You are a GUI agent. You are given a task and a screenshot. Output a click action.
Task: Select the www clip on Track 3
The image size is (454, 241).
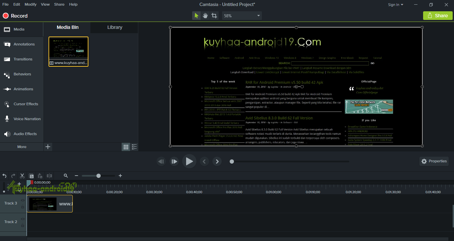click(x=50, y=203)
